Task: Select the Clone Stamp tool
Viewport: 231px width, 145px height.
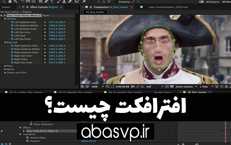Action: click(x=64, y=1)
